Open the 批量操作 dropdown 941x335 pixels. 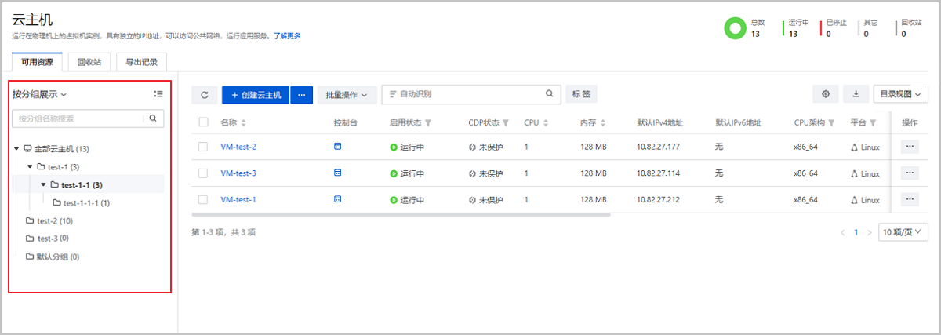click(347, 95)
